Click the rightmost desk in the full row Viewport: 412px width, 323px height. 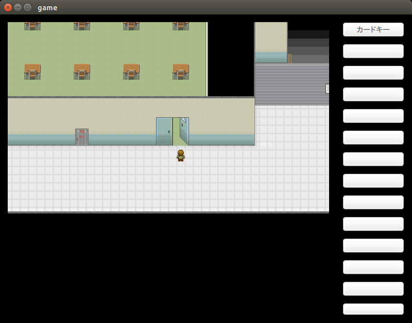pyautogui.click(x=181, y=71)
